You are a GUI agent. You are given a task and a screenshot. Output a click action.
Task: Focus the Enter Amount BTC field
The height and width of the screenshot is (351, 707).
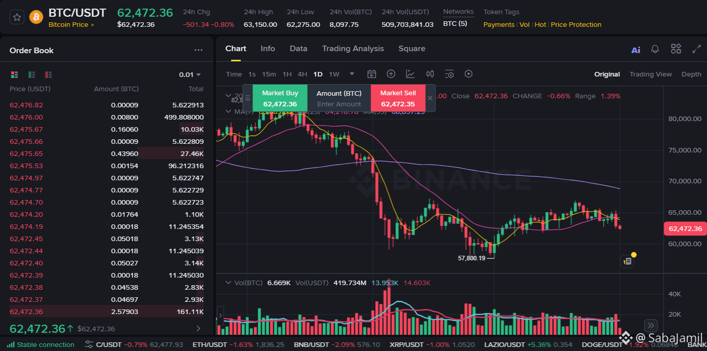(339, 104)
